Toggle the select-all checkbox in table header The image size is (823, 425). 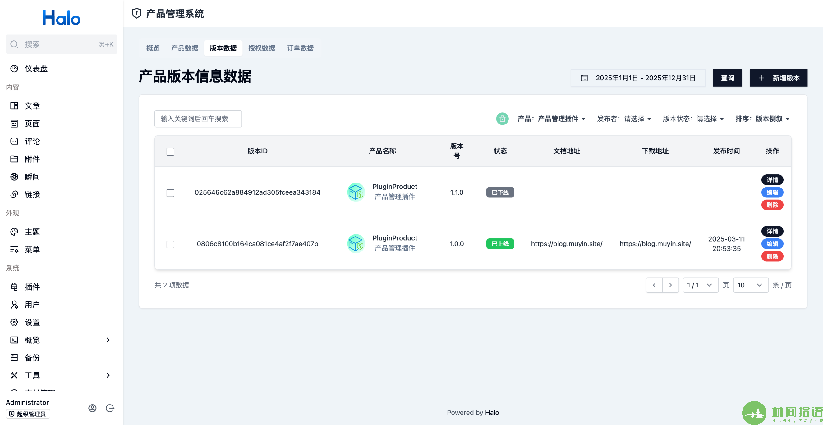coord(170,151)
